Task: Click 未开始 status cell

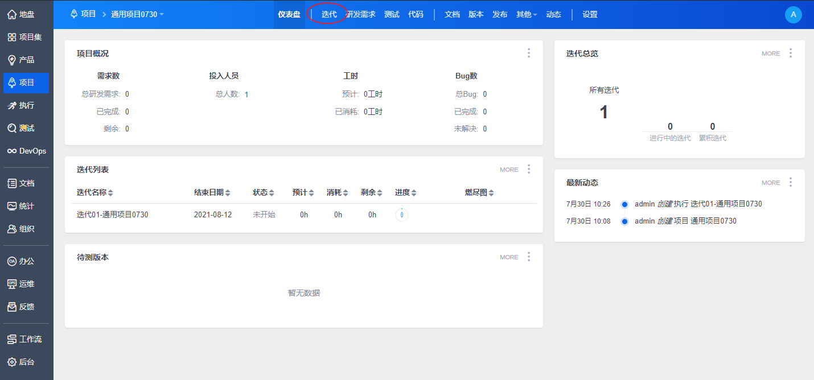Action: [x=264, y=214]
